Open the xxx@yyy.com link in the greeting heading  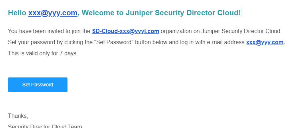click(x=53, y=13)
